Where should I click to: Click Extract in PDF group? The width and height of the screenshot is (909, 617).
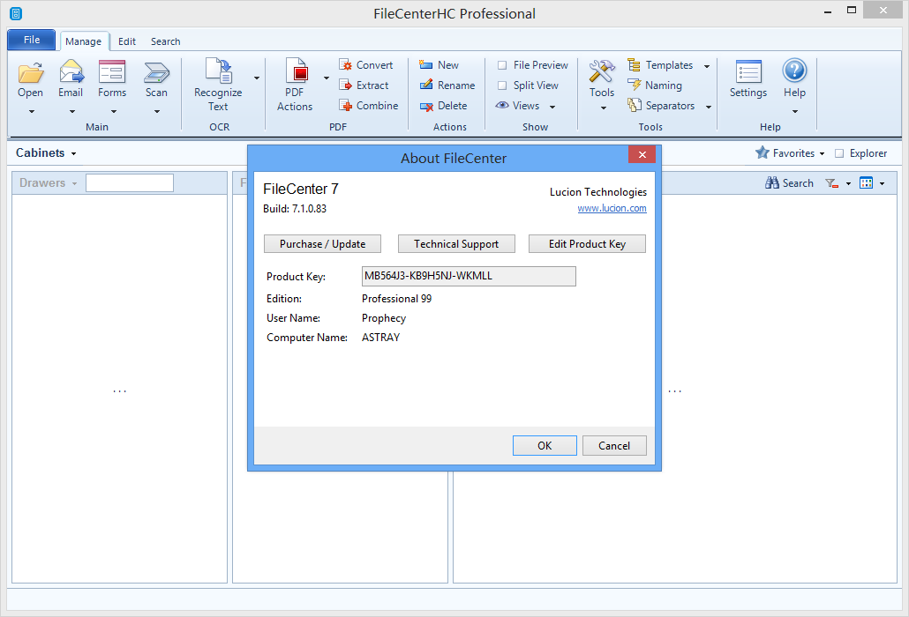coord(364,85)
